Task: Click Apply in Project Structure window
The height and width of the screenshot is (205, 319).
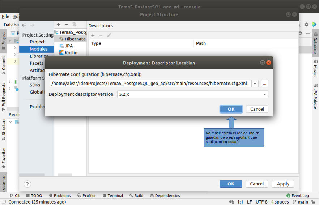Action: coord(283,184)
